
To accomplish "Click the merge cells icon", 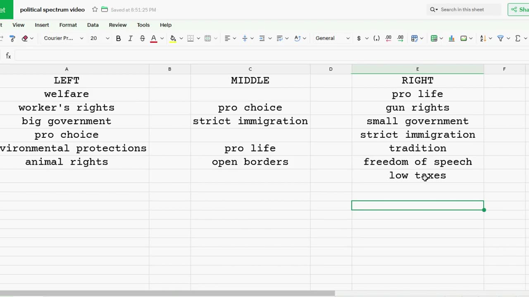I will (208, 38).
